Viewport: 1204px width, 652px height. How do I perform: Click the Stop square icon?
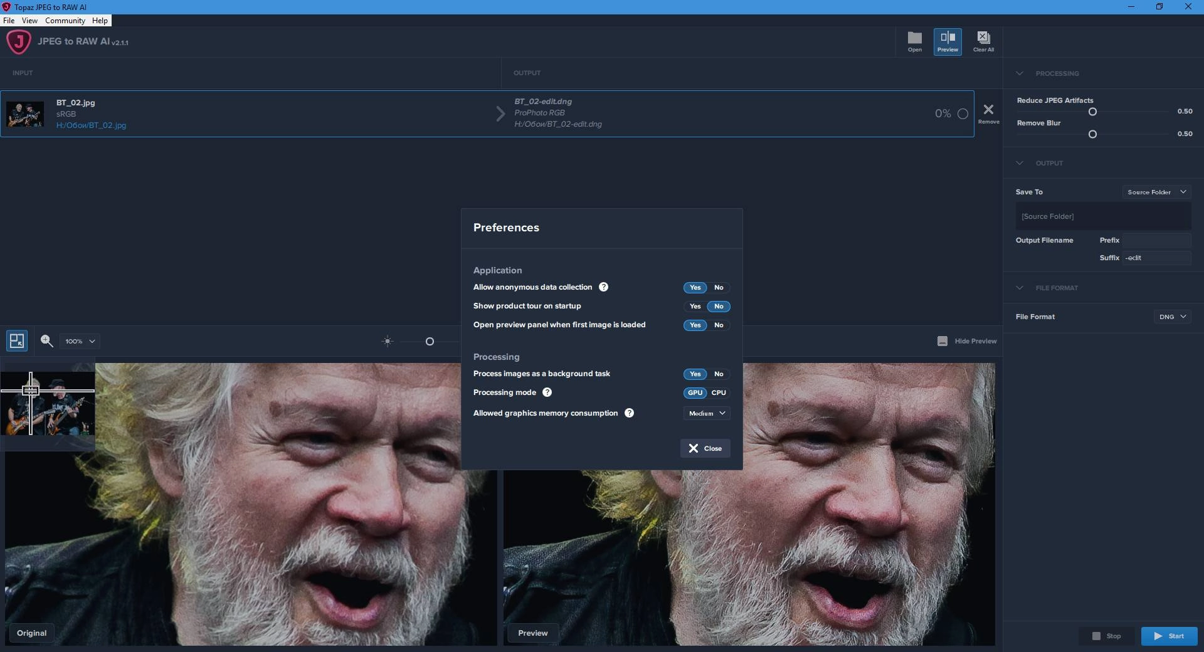[x=1096, y=636]
